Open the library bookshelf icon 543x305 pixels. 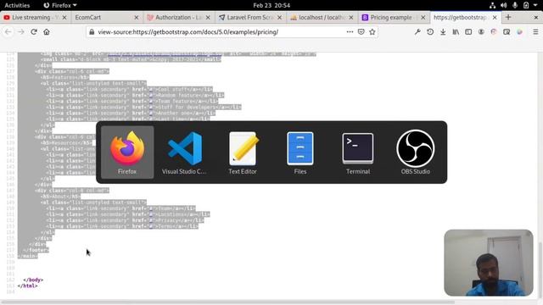pyautogui.click(x=456, y=32)
